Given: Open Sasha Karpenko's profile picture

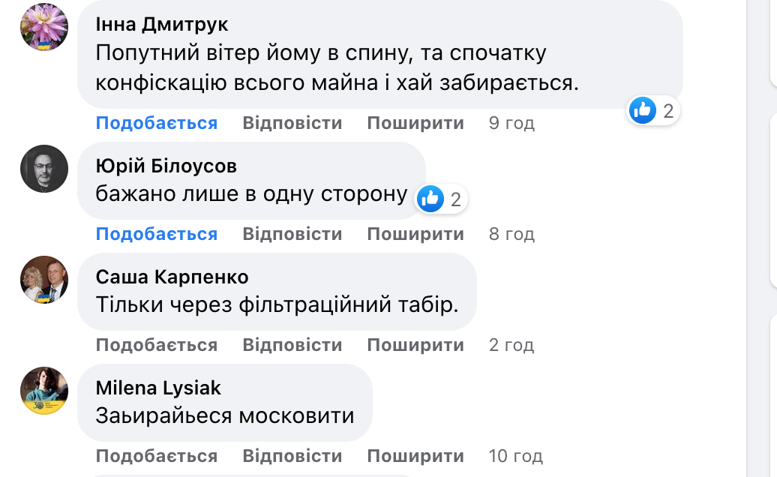Looking at the screenshot, I should tap(43, 280).
